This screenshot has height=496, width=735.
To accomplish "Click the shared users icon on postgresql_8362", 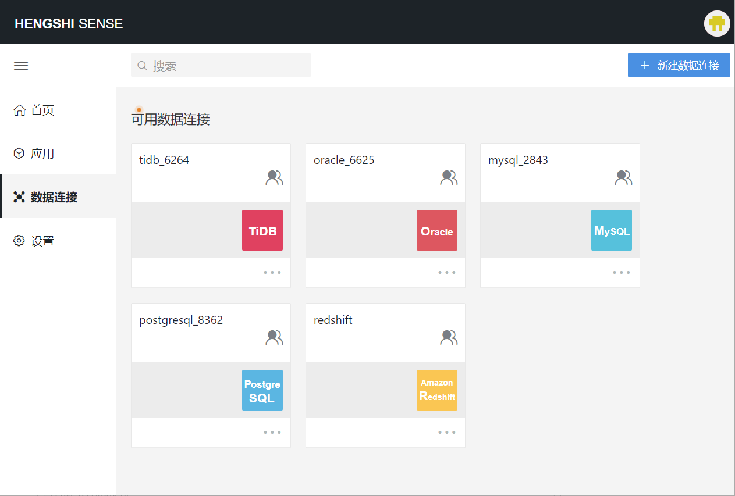I will 274,337.
